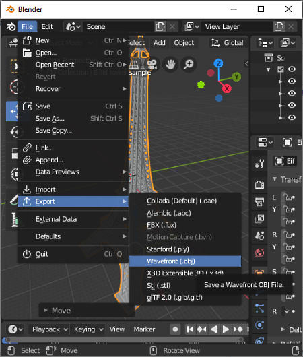
Task: Click the transform orientation icon by Global
Action: tap(215, 43)
